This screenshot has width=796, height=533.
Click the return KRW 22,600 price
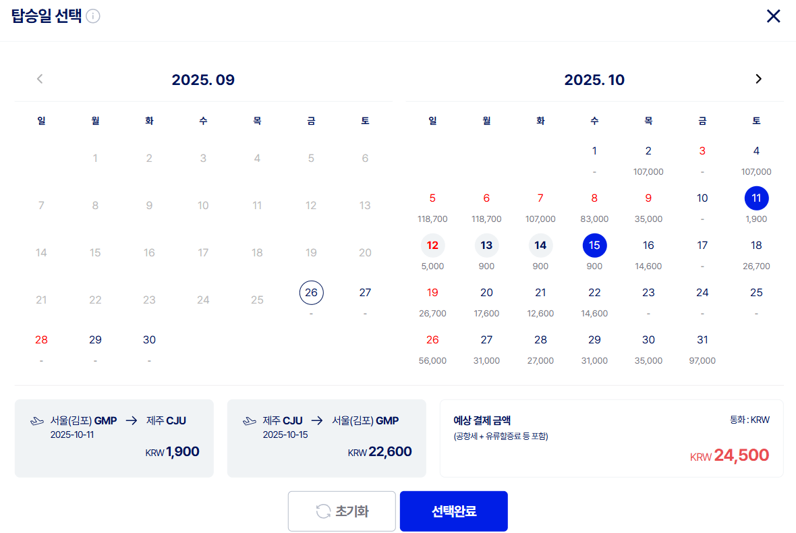click(x=380, y=452)
